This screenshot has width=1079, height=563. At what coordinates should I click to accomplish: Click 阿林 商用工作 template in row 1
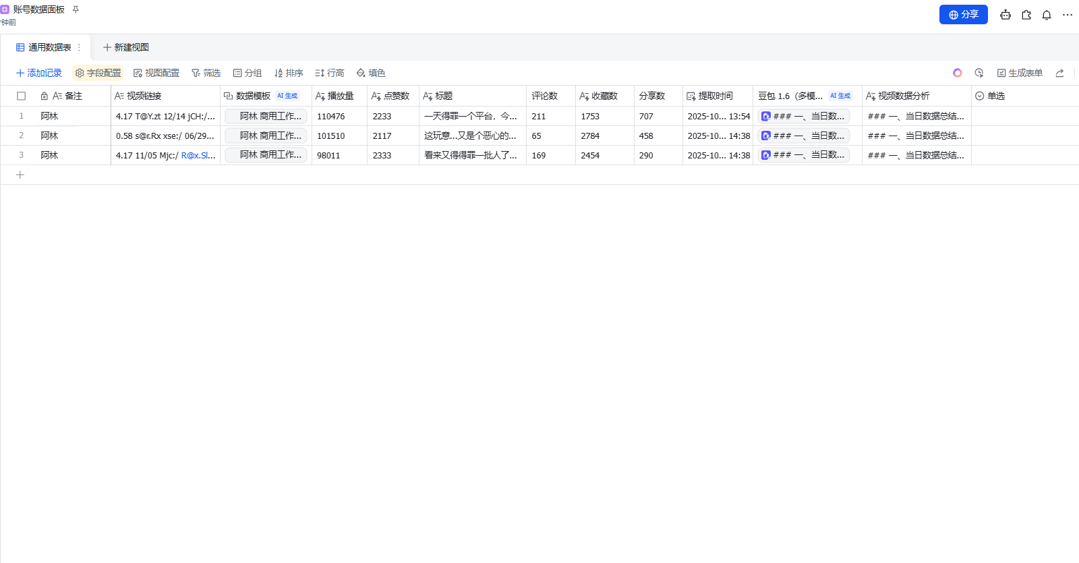point(266,116)
